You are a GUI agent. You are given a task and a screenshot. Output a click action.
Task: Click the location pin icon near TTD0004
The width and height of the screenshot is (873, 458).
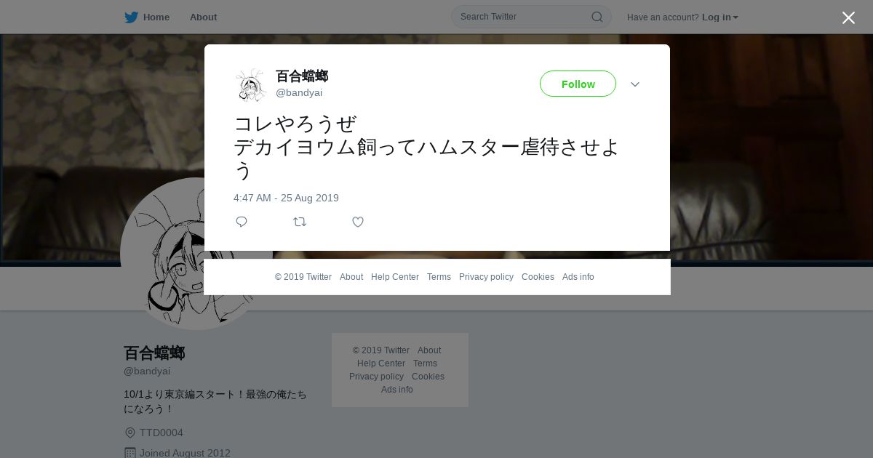click(130, 433)
